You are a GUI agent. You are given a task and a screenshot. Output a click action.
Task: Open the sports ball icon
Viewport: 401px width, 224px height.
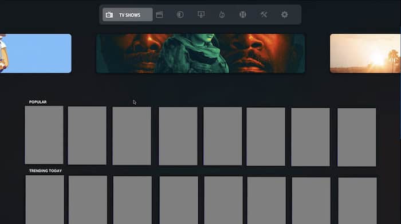tap(243, 14)
